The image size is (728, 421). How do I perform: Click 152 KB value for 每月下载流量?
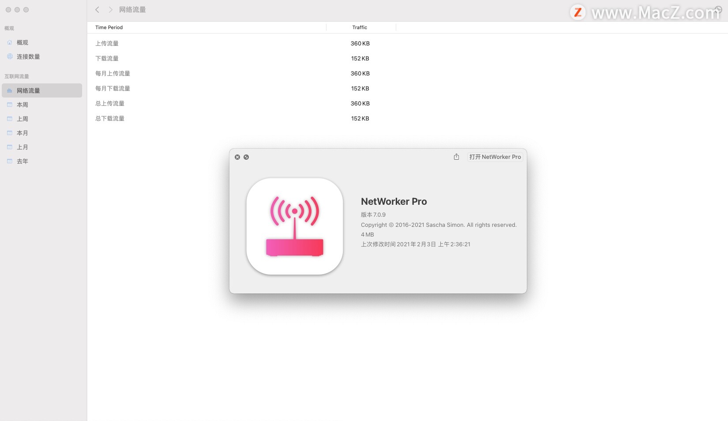click(360, 88)
